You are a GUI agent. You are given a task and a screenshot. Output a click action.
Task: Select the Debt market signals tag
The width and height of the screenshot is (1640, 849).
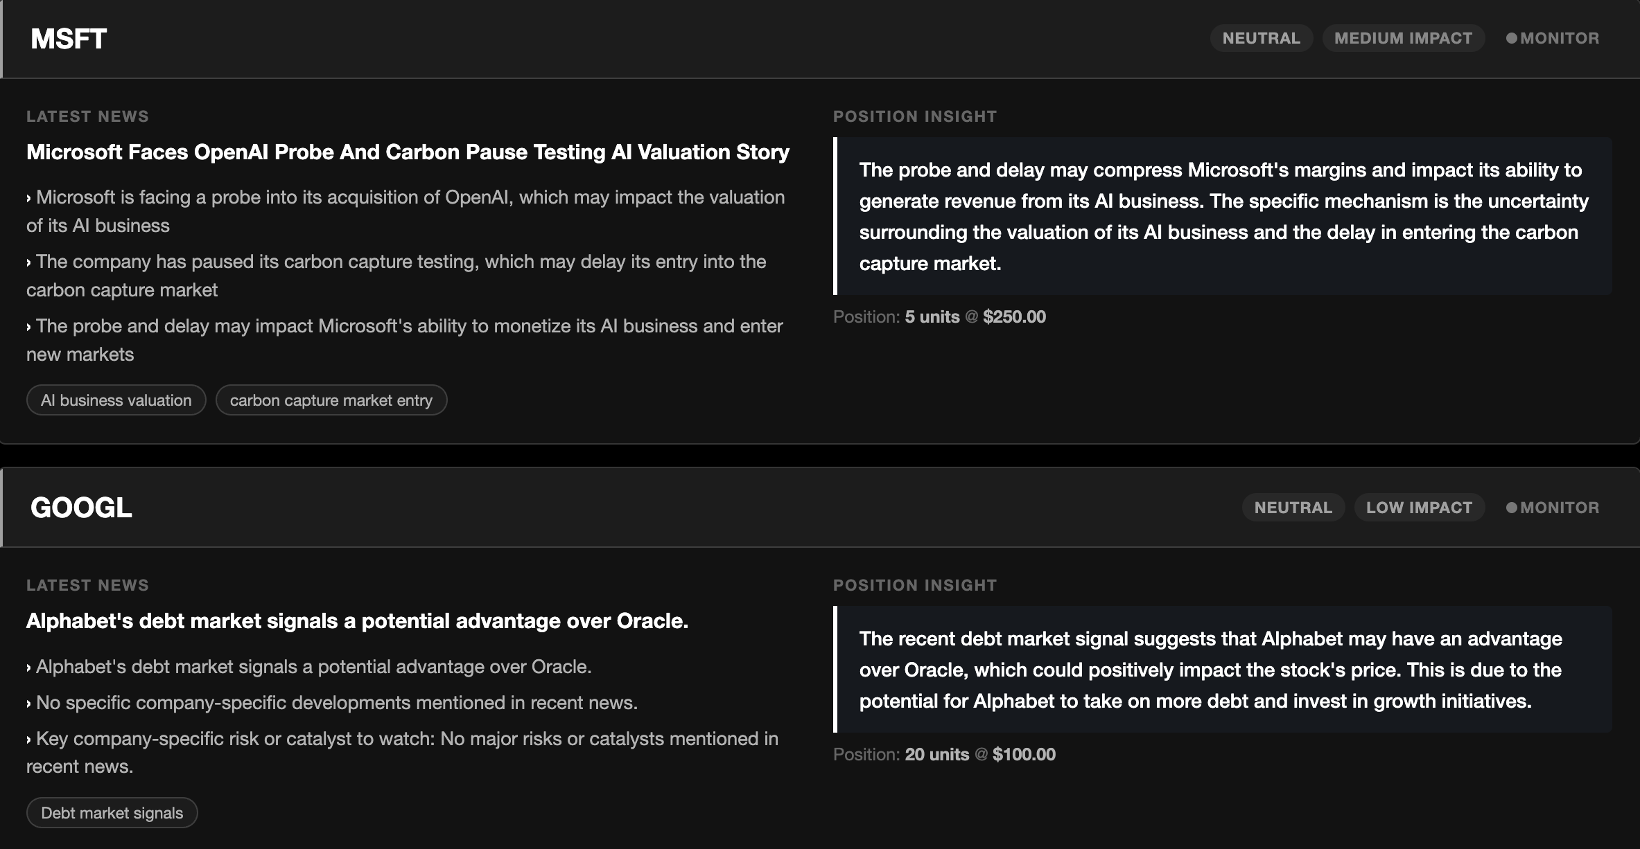tap(112, 813)
